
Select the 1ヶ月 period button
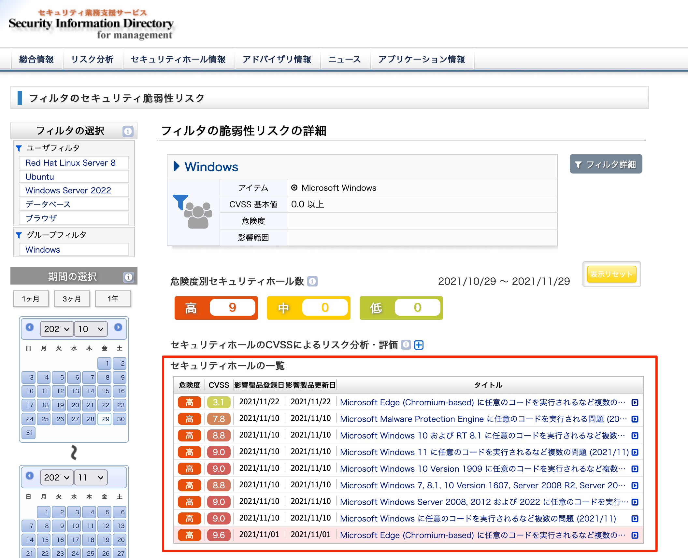coord(31,299)
